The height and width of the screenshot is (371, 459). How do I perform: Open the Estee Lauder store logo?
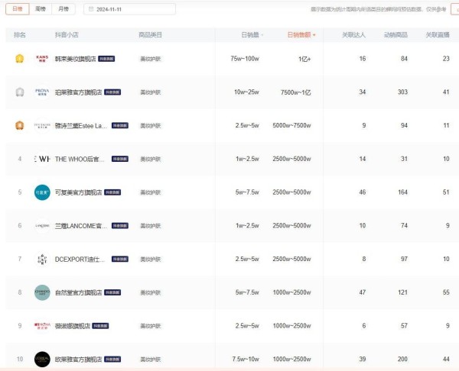42,125
